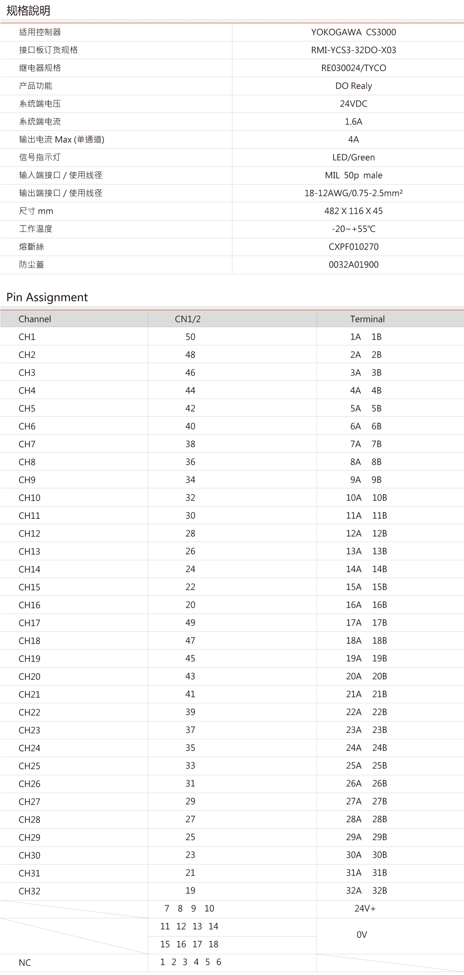Click the 0V terminal cell
This screenshot has height=975, width=464.
[362, 935]
